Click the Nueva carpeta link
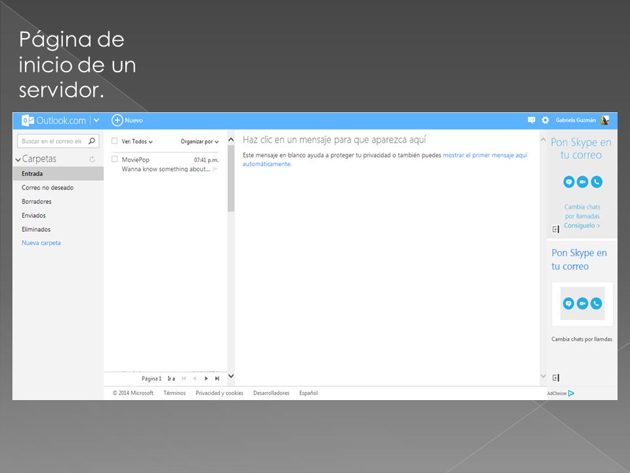 pos(41,243)
